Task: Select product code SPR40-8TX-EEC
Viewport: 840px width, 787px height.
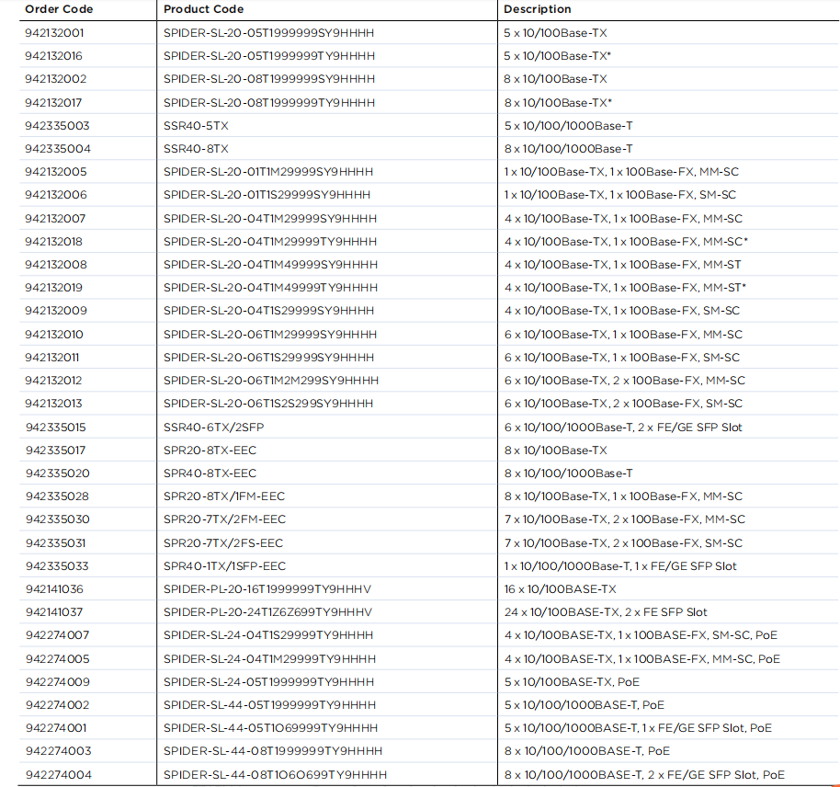Action: pyautogui.click(x=210, y=473)
